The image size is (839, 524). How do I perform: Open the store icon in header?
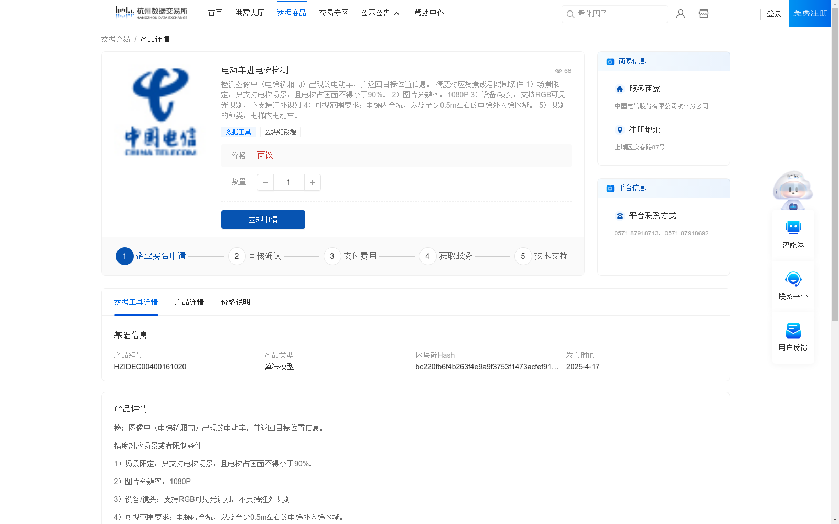[x=704, y=14]
